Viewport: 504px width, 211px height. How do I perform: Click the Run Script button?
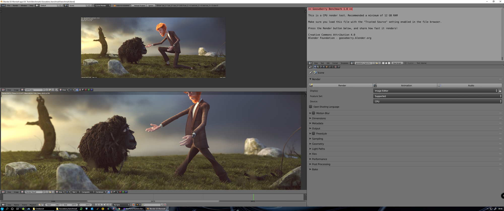click(397, 63)
